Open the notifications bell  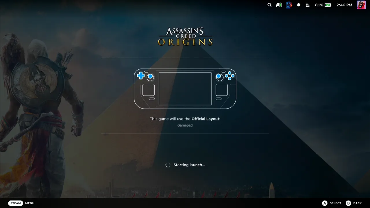[x=299, y=5]
